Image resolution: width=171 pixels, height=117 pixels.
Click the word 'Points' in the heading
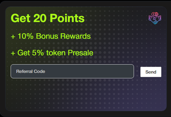(x=67, y=18)
